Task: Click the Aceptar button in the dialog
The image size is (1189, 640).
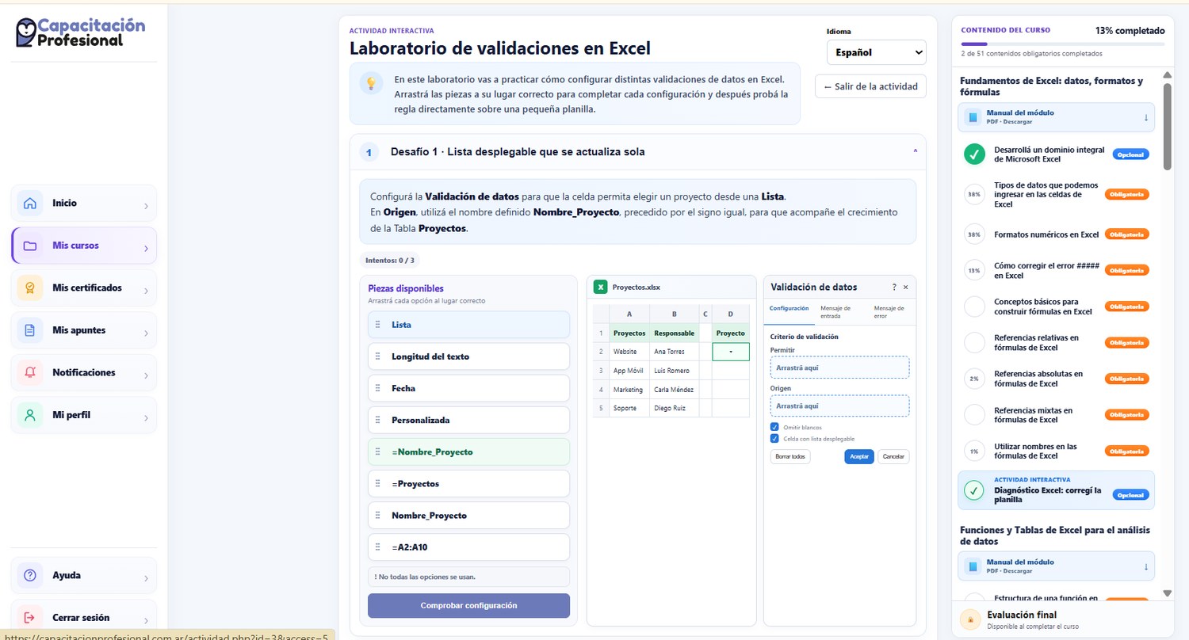Action: pos(859,456)
